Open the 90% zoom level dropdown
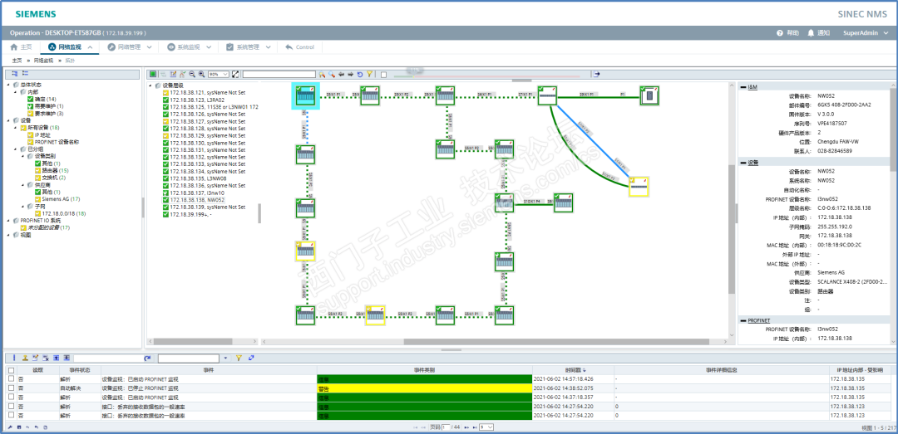 pyautogui.click(x=218, y=75)
